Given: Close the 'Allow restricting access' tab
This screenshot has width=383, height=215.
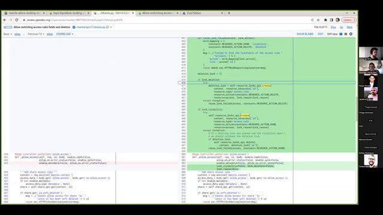Looking at the screenshot, I should pos(178,13).
